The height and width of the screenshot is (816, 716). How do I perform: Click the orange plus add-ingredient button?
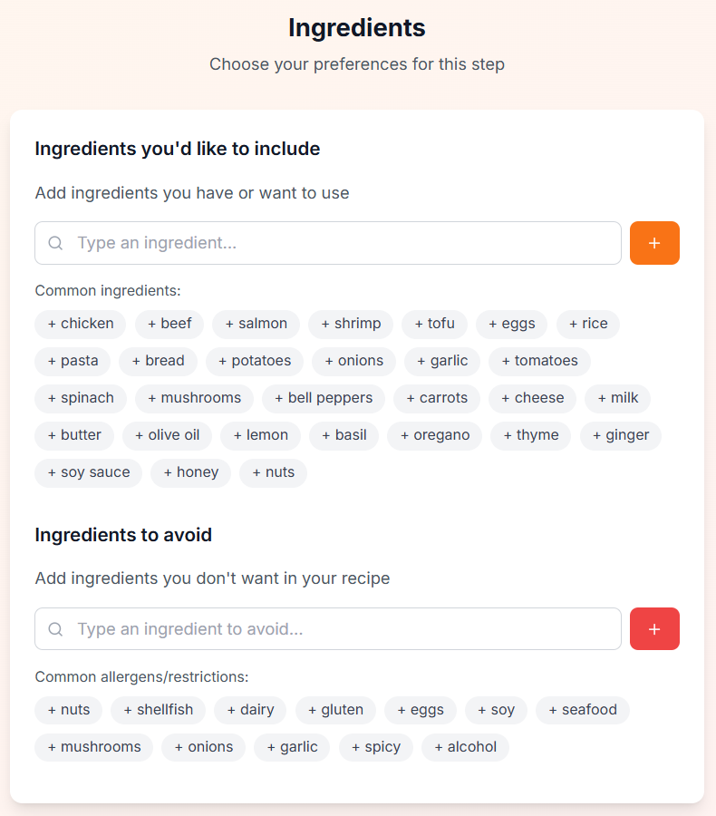[x=654, y=243]
